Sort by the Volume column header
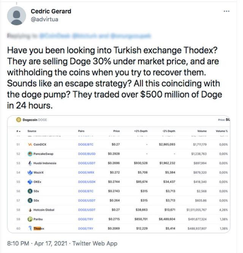The image size is (243, 253). click(202, 131)
